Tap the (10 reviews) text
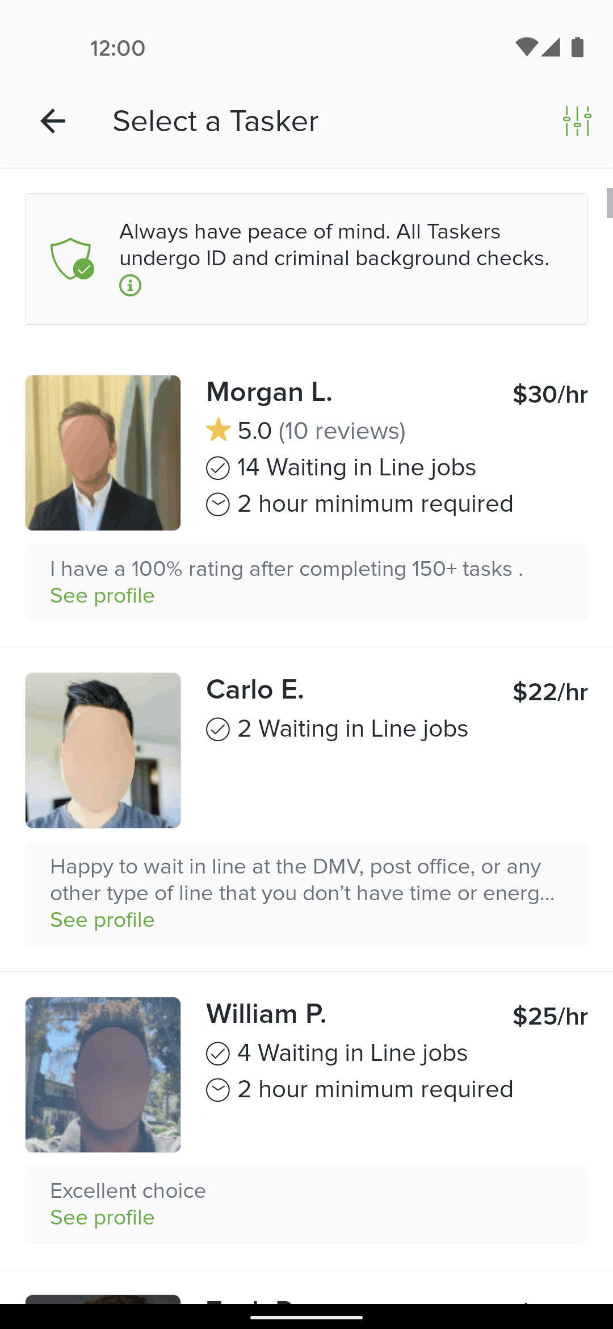613x1329 pixels. tap(342, 431)
